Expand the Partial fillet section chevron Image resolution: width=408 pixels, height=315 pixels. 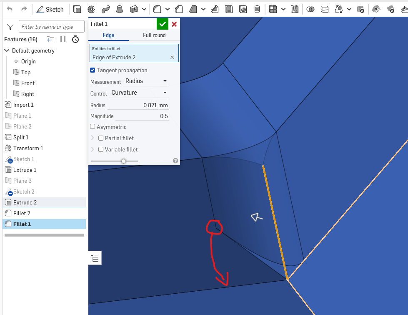click(93, 138)
